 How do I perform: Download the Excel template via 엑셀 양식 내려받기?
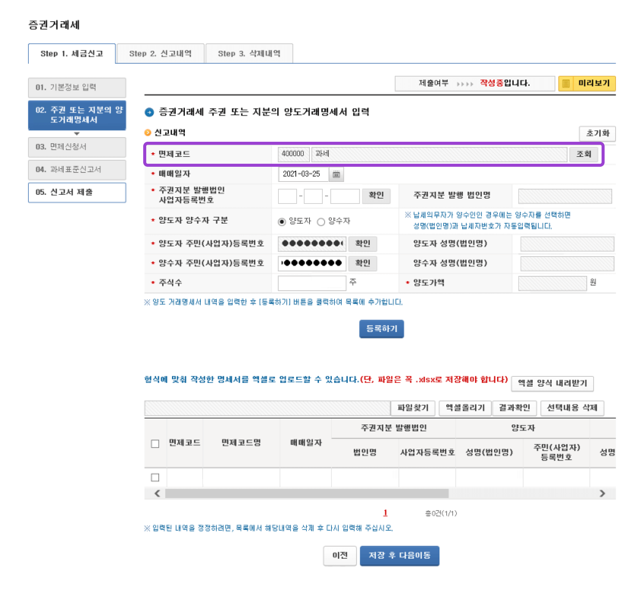coord(553,384)
